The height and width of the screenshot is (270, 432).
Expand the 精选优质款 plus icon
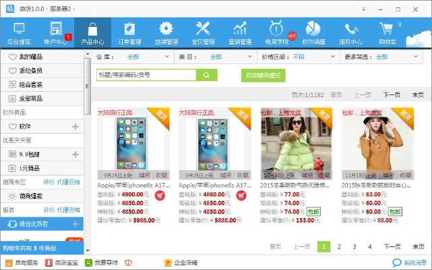(75, 224)
